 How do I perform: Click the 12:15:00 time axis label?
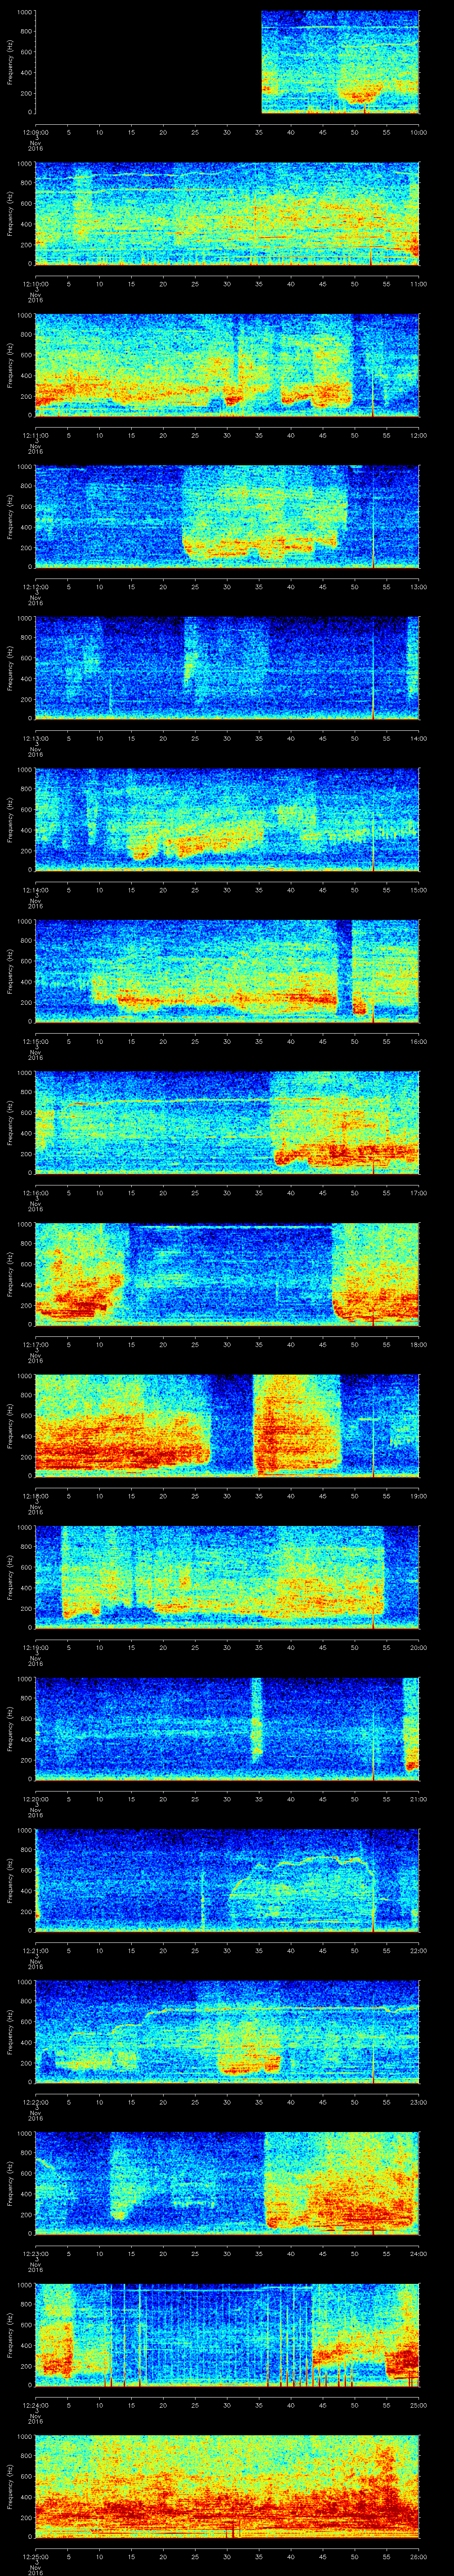click(x=36, y=1041)
